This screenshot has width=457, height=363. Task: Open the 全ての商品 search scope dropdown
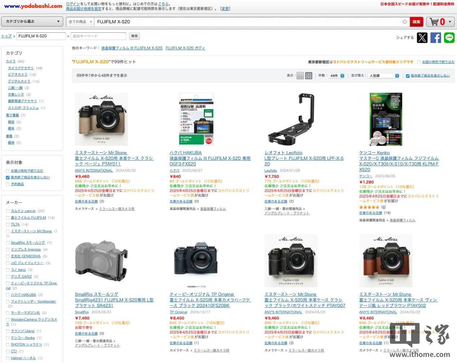(80, 22)
